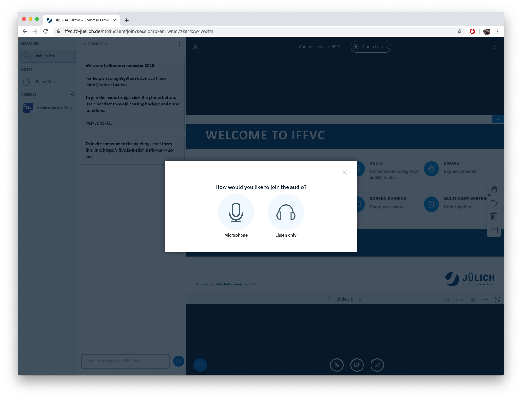Start recording the session
The width and height of the screenshot is (522, 399).
(371, 47)
